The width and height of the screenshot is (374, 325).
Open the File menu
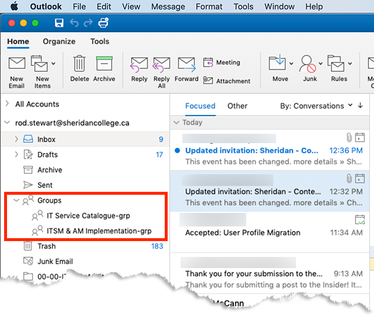click(79, 6)
